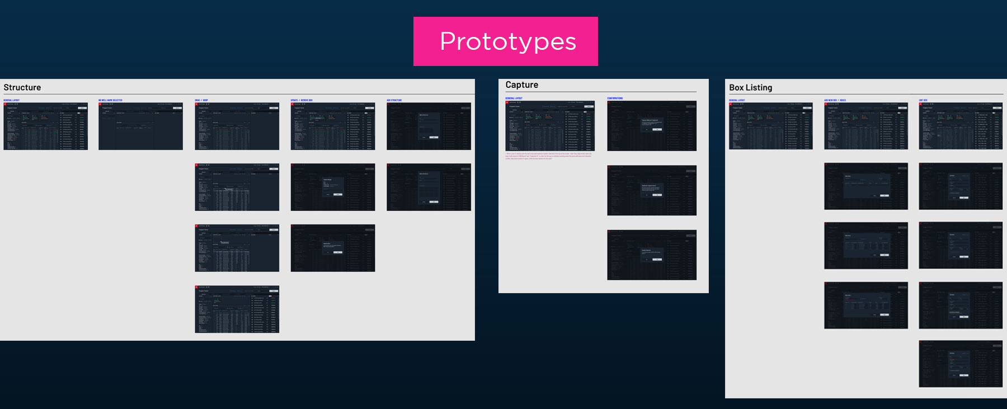Screen dimensions: 1007x409
Task: Click the 'EDIT BOX' label
Action: tap(923, 100)
